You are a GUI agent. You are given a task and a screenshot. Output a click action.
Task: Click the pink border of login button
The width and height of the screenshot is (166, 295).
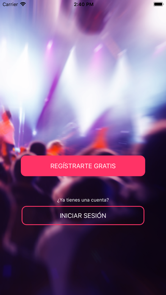pyautogui.click(x=83, y=206)
